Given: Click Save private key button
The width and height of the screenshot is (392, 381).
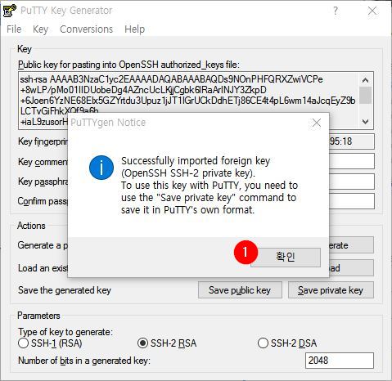Looking at the screenshot, I should tap(331, 290).
